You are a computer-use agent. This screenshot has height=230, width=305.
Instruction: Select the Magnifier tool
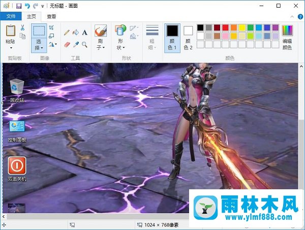point(84,45)
